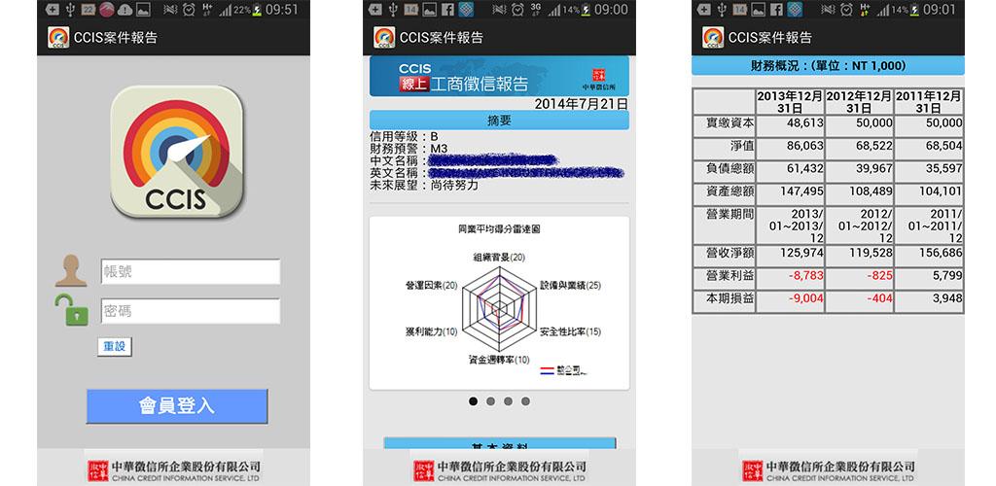
Task: Click the 淨值 value 86,063
Action: pos(805,146)
